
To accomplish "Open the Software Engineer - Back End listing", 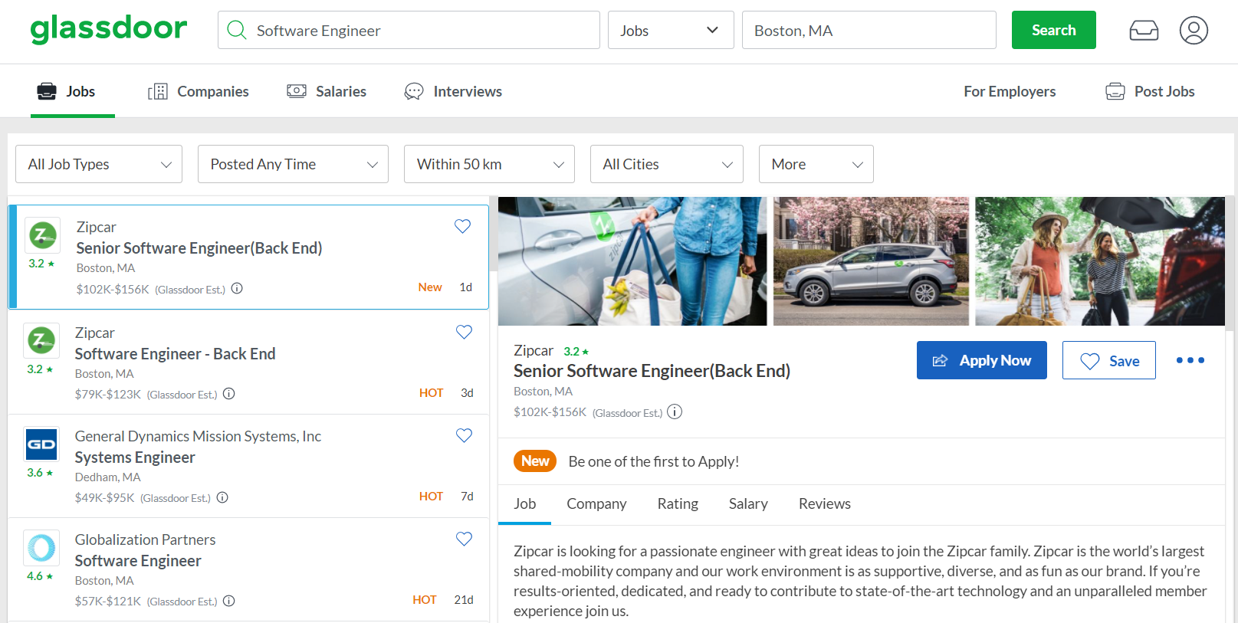I will [175, 353].
